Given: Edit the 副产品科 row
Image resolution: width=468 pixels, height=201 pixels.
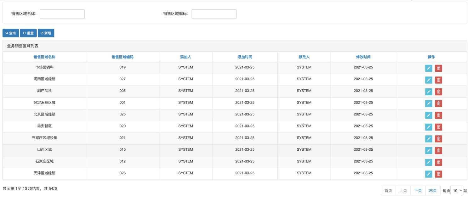Looking at the screenshot, I should (x=429, y=92).
